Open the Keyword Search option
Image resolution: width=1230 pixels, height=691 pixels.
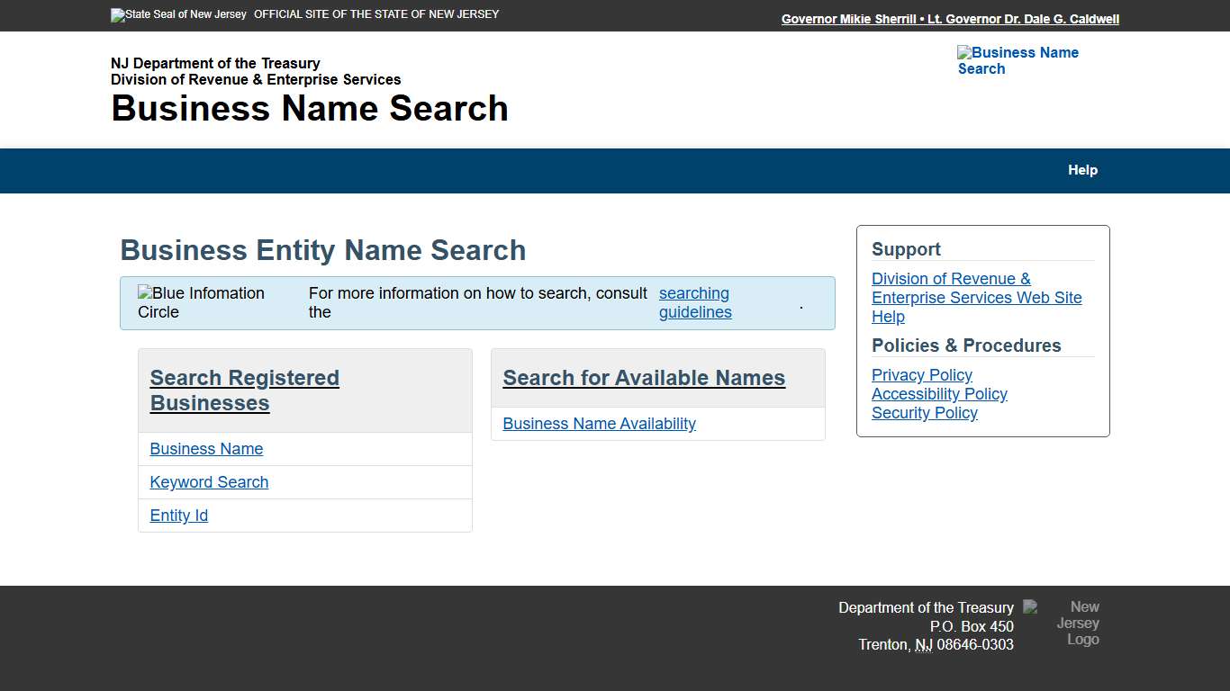(x=209, y=482)
